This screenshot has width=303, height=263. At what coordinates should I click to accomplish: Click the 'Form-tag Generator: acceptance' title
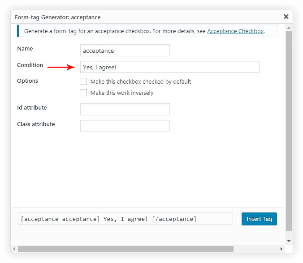point(58,17)
